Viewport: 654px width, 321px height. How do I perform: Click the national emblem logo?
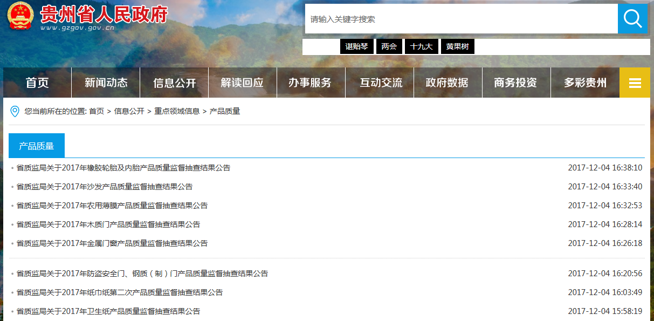coord(20,16)
